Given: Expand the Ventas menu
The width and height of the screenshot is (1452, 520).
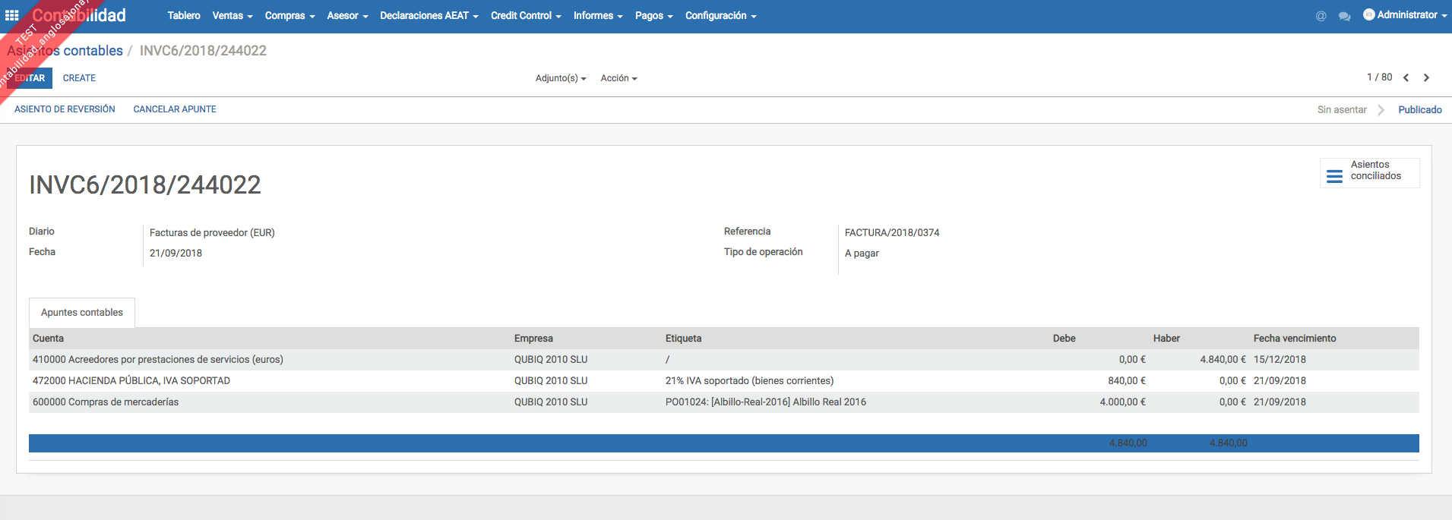Looking at the screenshot, I should pyautogui.click(x=232, y=15).
